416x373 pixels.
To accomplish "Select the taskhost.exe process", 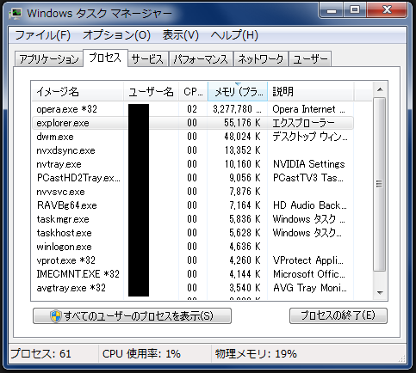I will click(192, 233).
